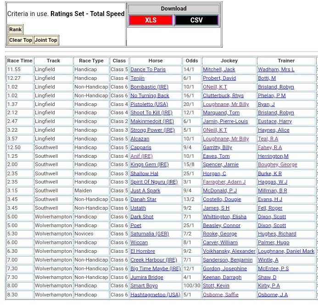Viewport: 318px width, 307px height.
Task: Open trainer Loughnane, Daniel Mark
Action: [286, 251]
